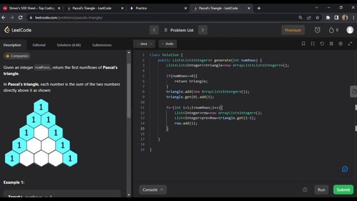Click the keyboard shortcuts icon
The width and height of the screenshot is (357, 201).
tap(331, 44)
